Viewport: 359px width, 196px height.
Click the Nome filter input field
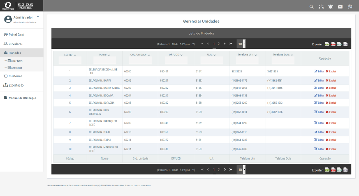click(105, 60)
